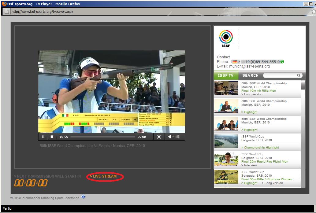
Task: Click the magnifier icon in the search box
Action: (299, 75)
